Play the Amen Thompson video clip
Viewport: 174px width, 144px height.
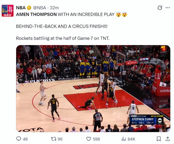coord(93,89)
